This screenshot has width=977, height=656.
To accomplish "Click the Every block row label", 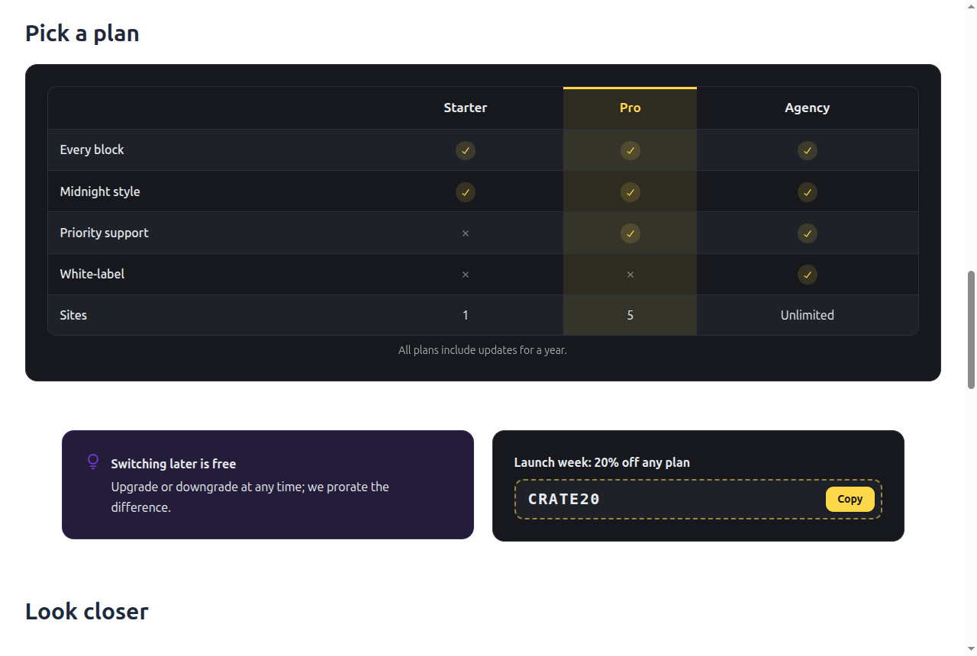I will click(92, 150).
